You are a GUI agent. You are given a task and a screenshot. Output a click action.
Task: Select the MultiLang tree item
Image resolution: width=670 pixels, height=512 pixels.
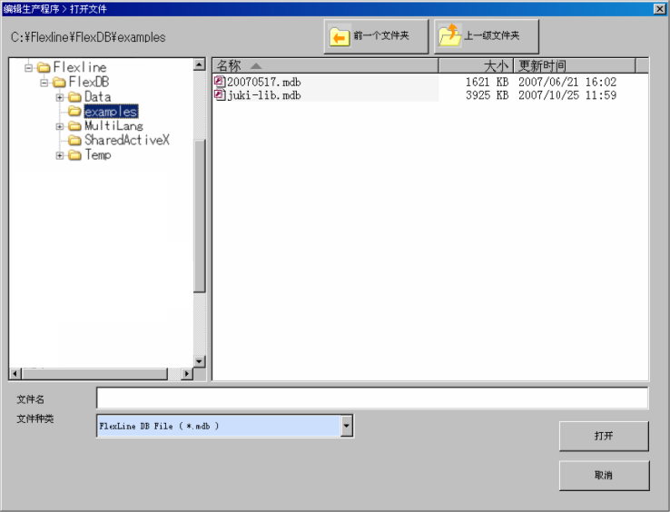click(x=113, y=126)
